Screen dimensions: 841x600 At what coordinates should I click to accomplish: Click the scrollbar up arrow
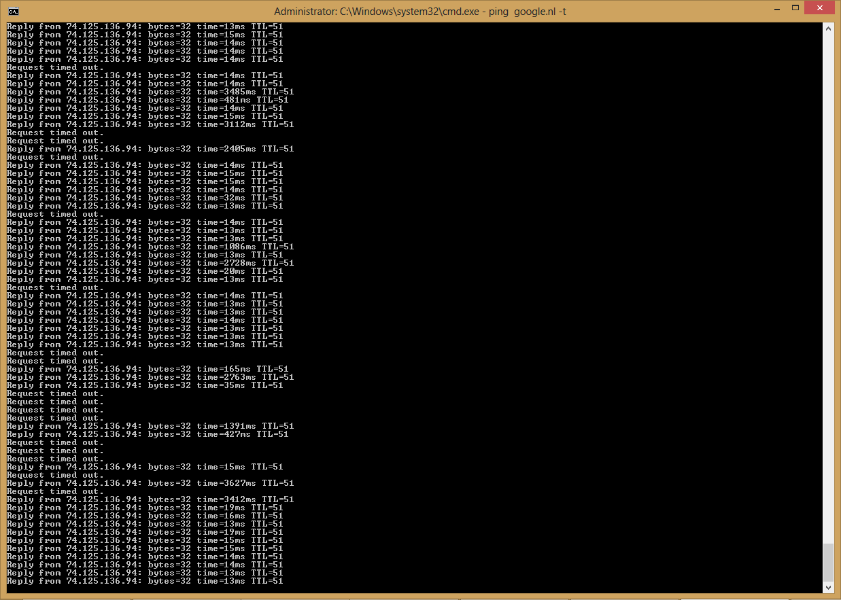pyautogui.click(x=827, y=29)
